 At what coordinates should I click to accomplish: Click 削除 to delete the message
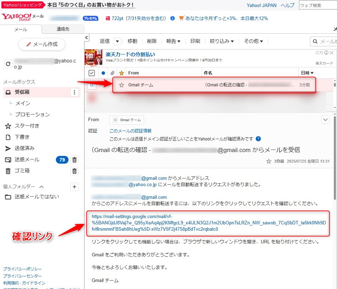click(x=152, y=41)
